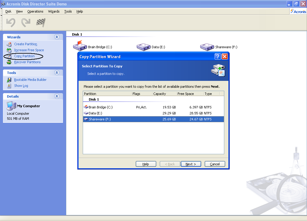Click the wizard help question mark button
Image resolution: width=307 pixels, height=221 pixels.
tap(218, 57)
